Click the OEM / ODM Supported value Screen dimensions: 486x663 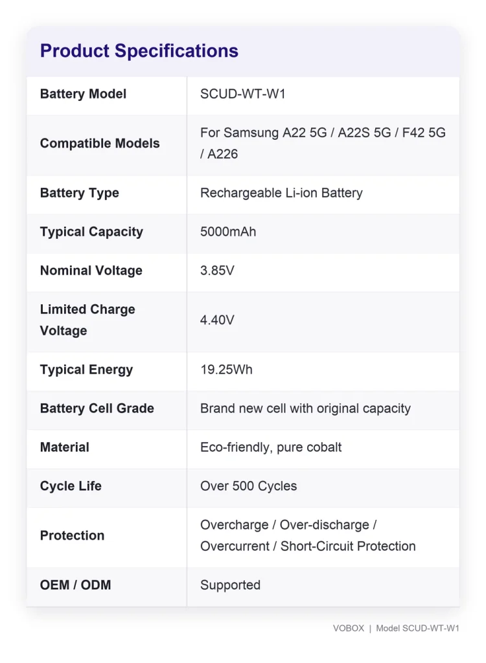[x=230, y=585]
